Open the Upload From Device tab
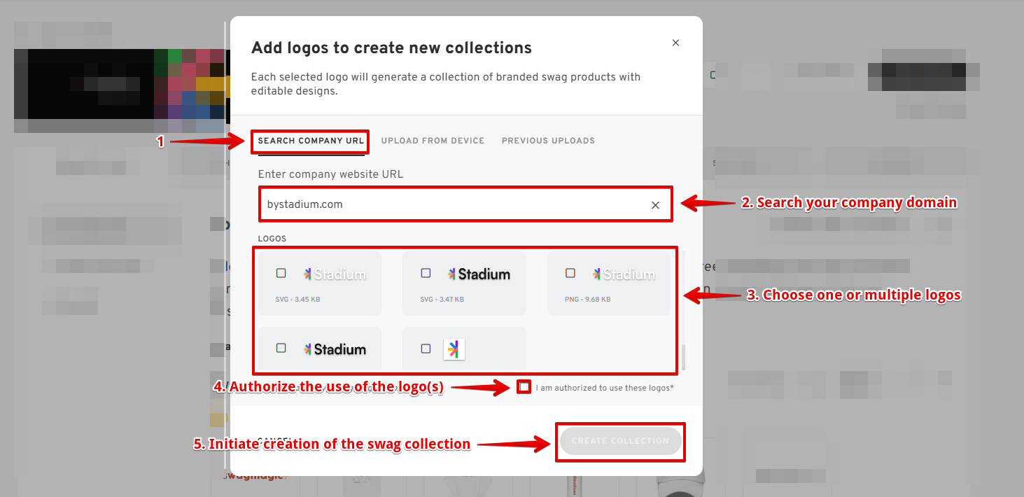The width and height of the screenshot is (1024, 497). coord(433,141)
